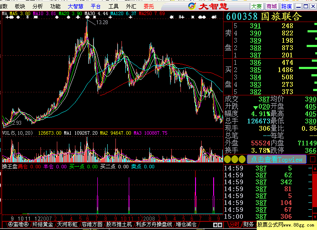This screenshot has width=317, height=230.
Task: Click the small red square right of Topview
Action: click(313, 159)
